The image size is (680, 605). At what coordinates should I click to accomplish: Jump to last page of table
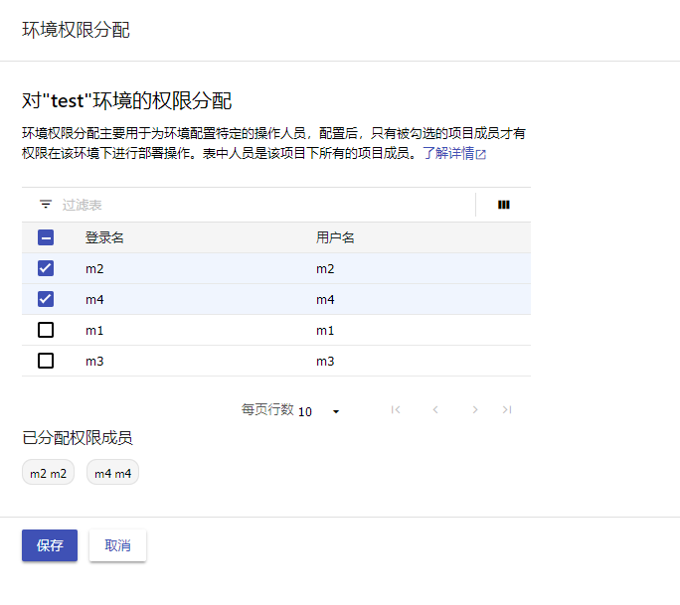[x=507, y=409]
